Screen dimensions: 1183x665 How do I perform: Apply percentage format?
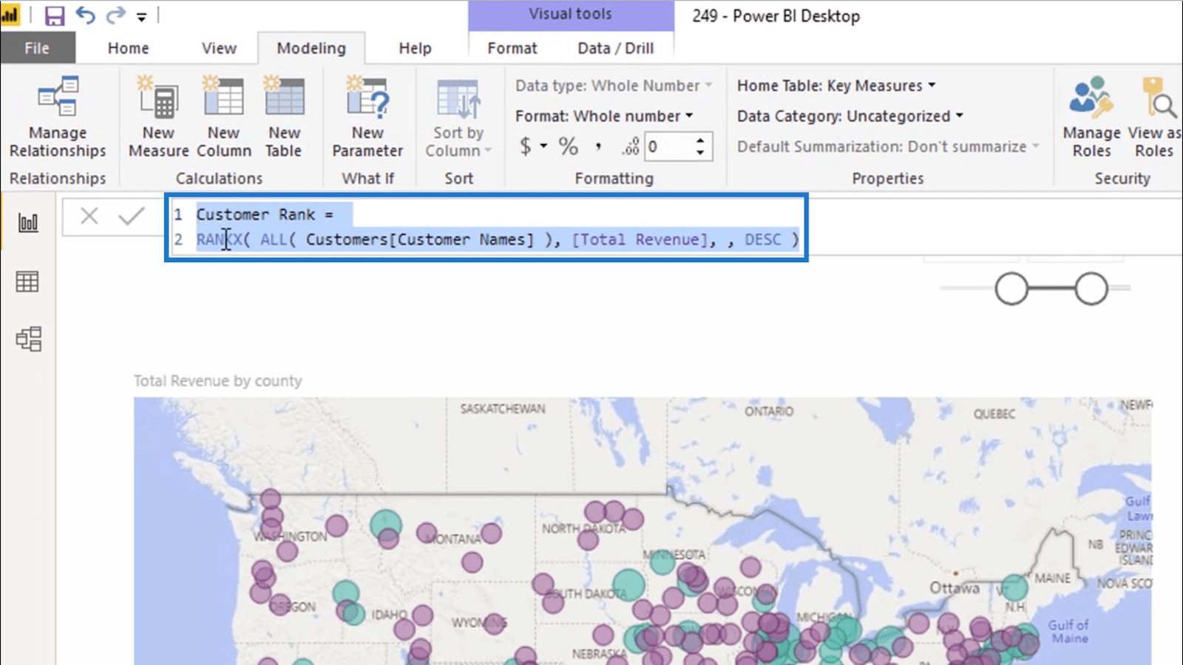pos(568,146)
